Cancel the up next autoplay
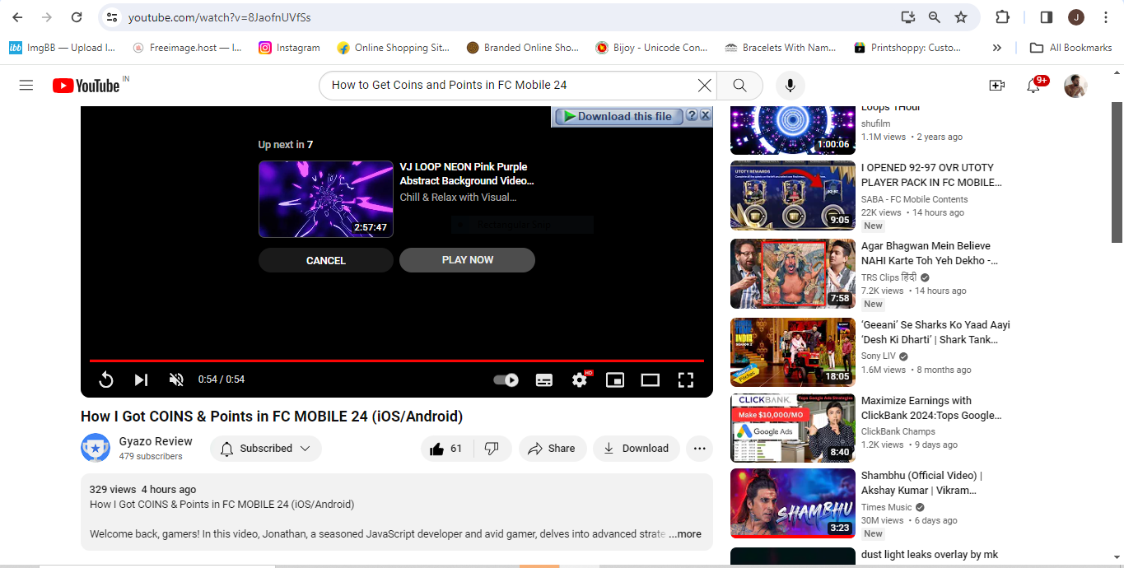Screen dimensions: 1124x568 tap(325, 260)
